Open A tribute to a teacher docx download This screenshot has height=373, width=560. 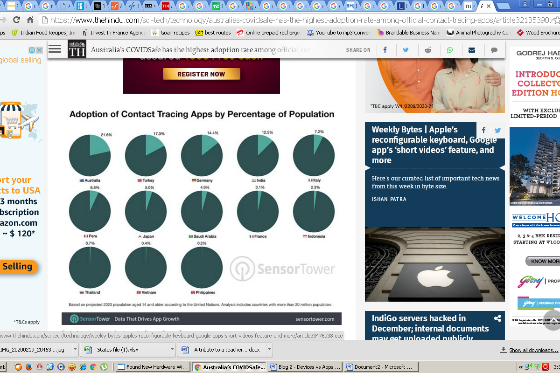tap(222, 350)
